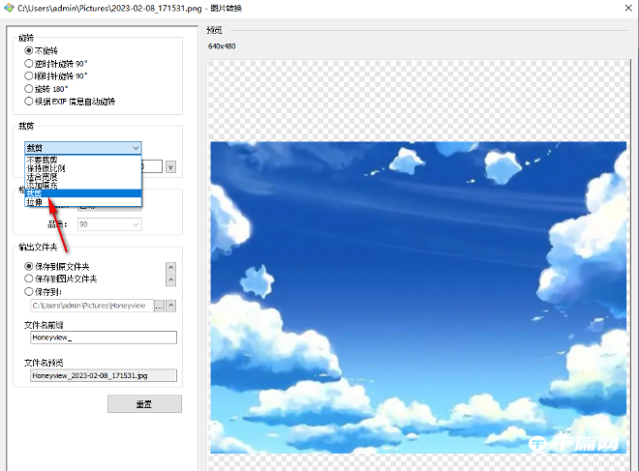Select 保存到图片文件夹 output option
The image size is (639, 471).
(29, 279)
